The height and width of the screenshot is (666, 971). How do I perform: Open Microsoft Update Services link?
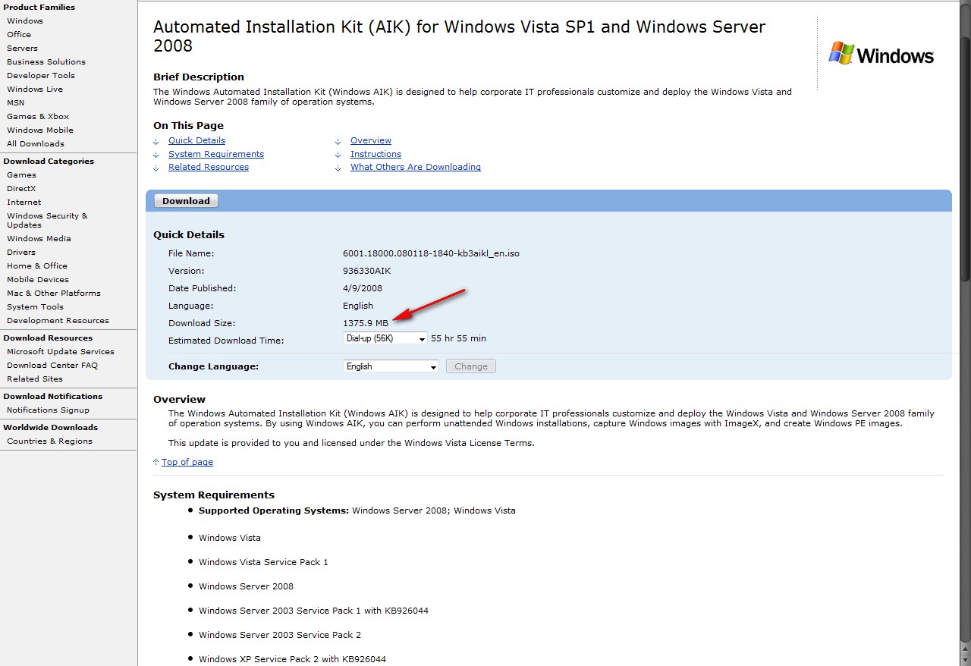[61, 352]
